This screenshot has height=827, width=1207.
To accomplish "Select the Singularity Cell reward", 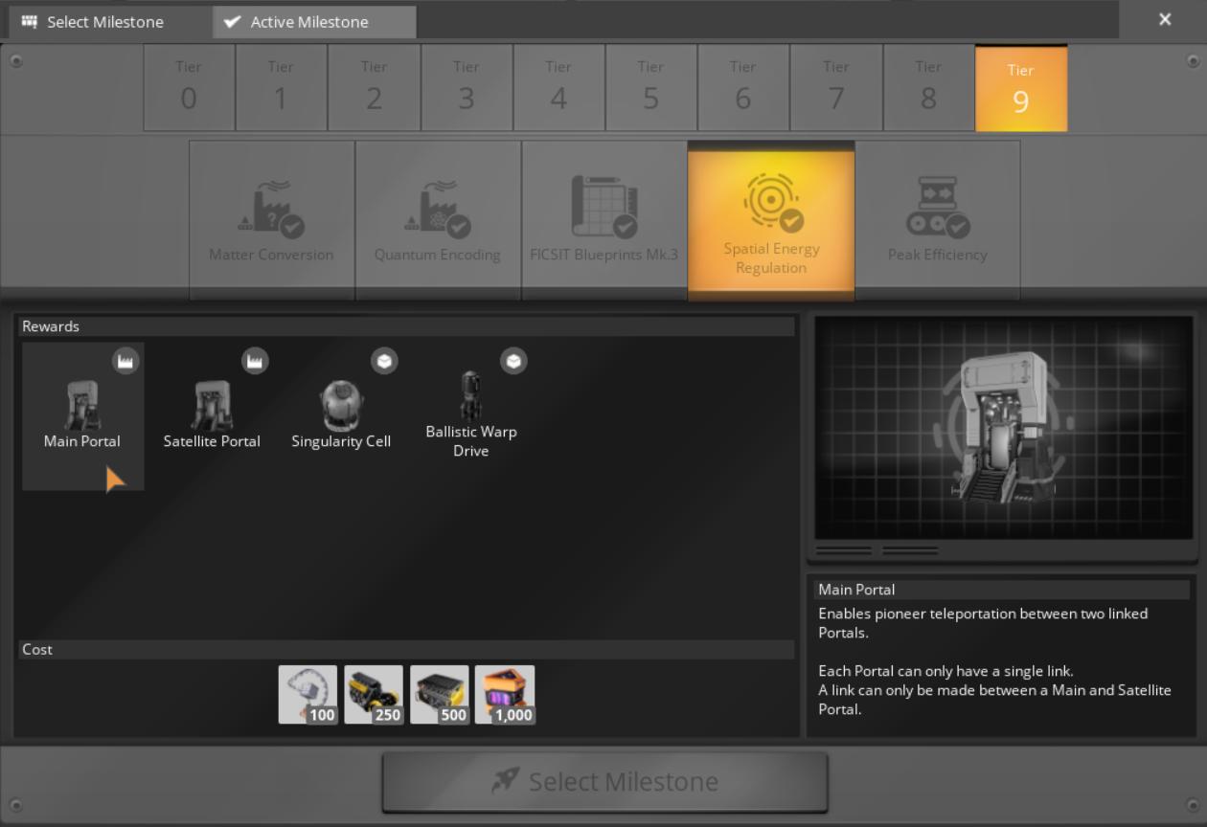I will 341,415.
